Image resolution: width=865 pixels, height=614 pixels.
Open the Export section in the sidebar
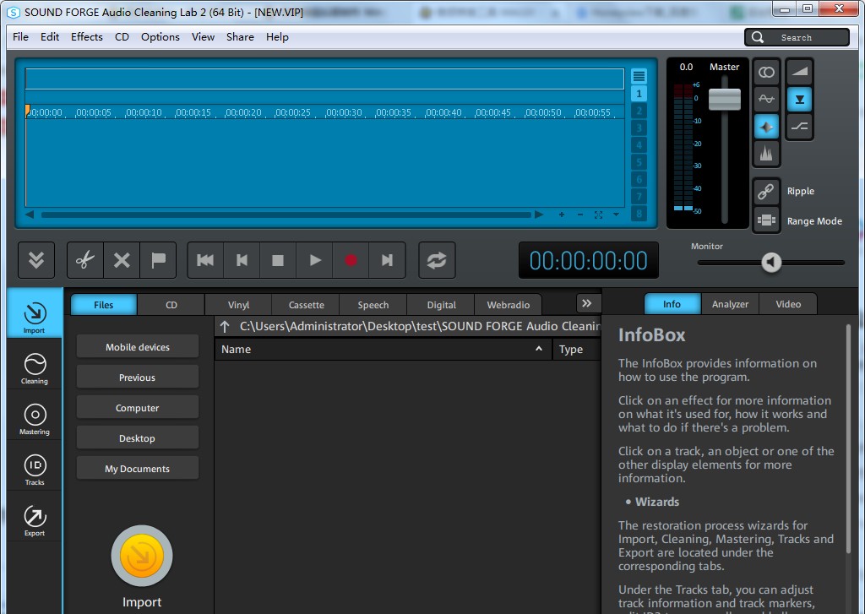(x=34, y=517)
